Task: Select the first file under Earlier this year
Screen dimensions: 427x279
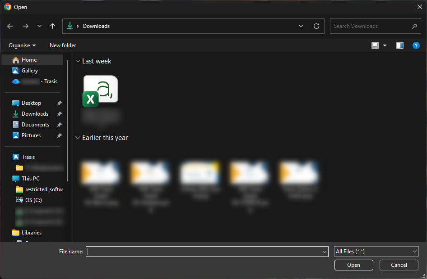Action: [x=101, y=183]
